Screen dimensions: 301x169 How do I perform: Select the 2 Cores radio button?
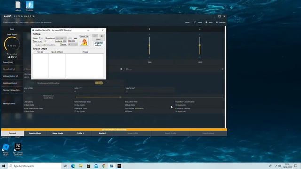121,69
